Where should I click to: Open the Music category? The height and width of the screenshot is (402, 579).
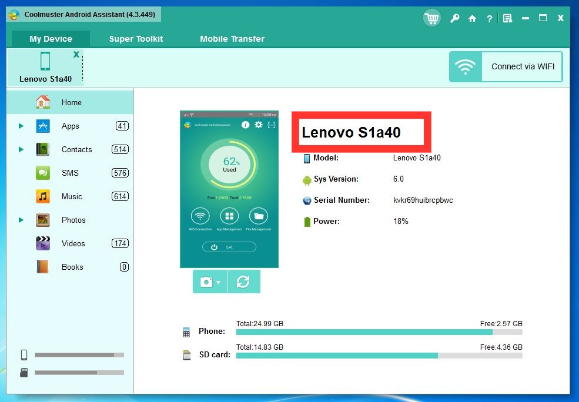(x=70, y=196)
